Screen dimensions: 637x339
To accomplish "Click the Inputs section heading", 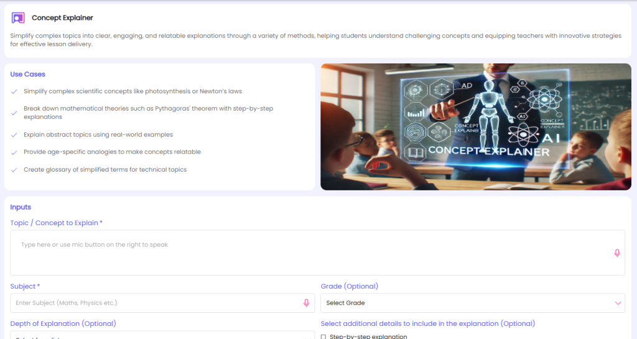I will click(21, 207).
